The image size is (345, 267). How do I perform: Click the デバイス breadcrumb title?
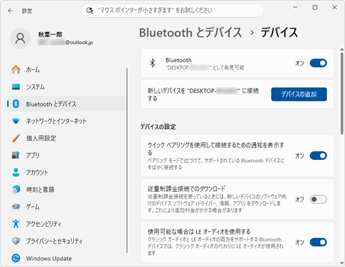coord(279,32)
